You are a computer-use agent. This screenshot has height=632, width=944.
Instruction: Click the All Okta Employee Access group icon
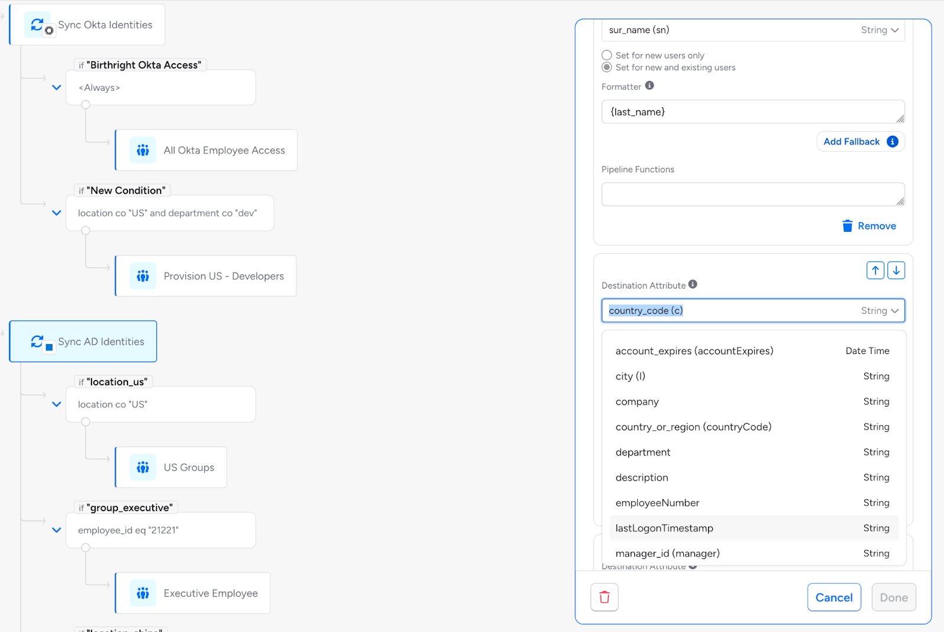coord(143,150)
